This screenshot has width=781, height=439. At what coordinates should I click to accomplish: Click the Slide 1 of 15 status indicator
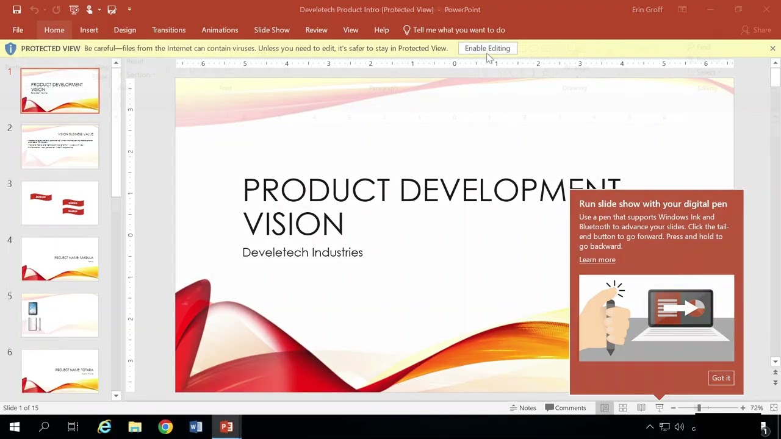click(21, 408)
